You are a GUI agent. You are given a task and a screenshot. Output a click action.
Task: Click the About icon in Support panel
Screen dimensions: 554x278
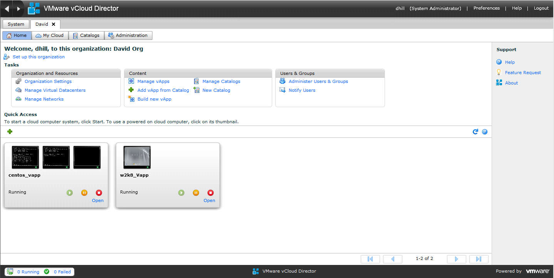[499, 83]
